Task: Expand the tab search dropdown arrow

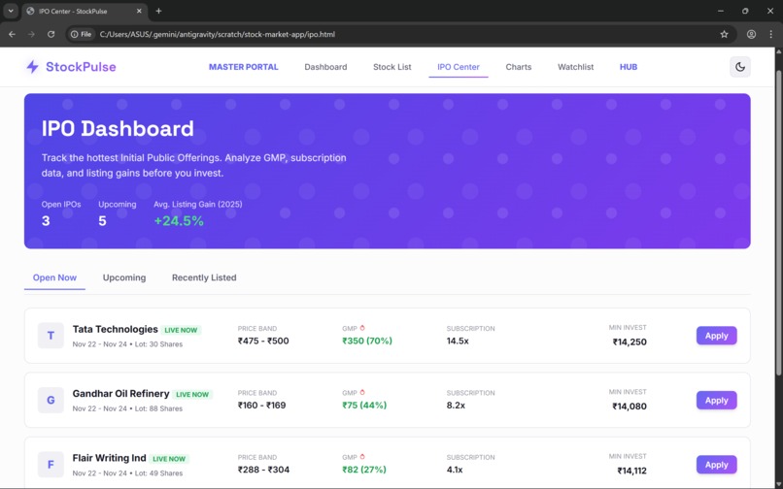Action: (x=11, y=11)
